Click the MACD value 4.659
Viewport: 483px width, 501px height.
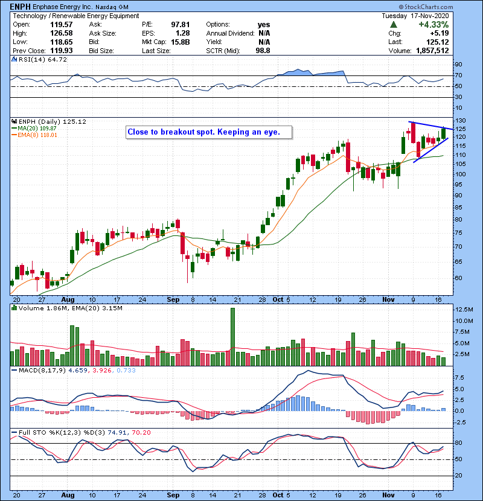(x=77, y=371)
